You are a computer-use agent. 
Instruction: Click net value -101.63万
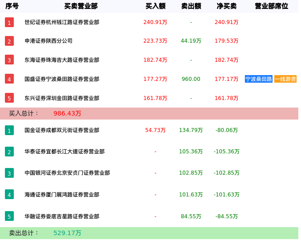click(227, 195)
